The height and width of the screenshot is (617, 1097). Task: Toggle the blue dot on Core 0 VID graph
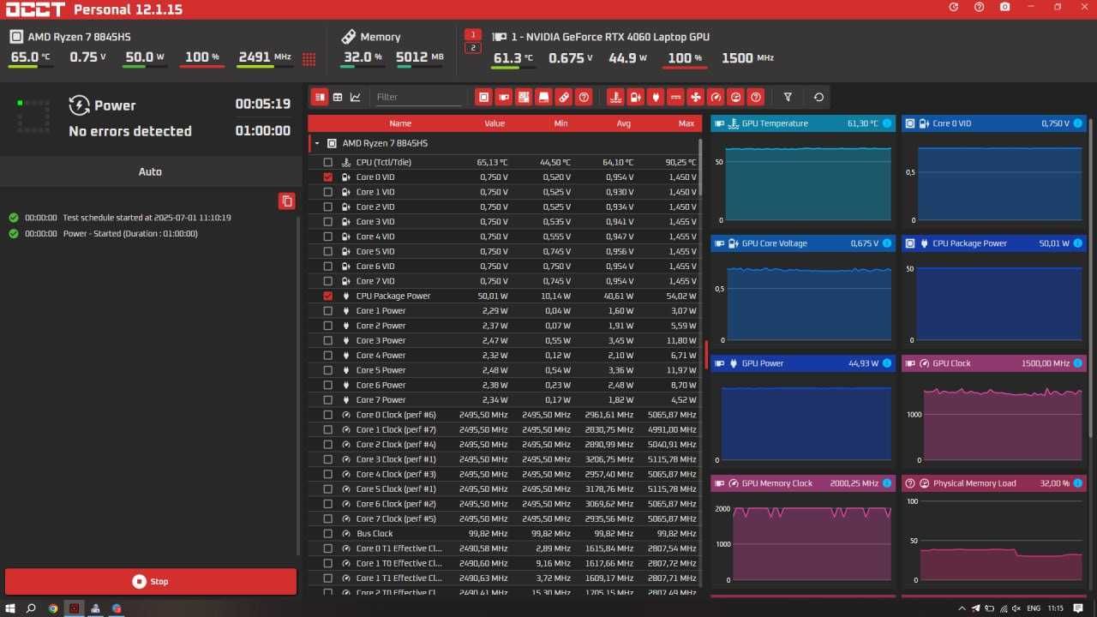(1078, 123)
